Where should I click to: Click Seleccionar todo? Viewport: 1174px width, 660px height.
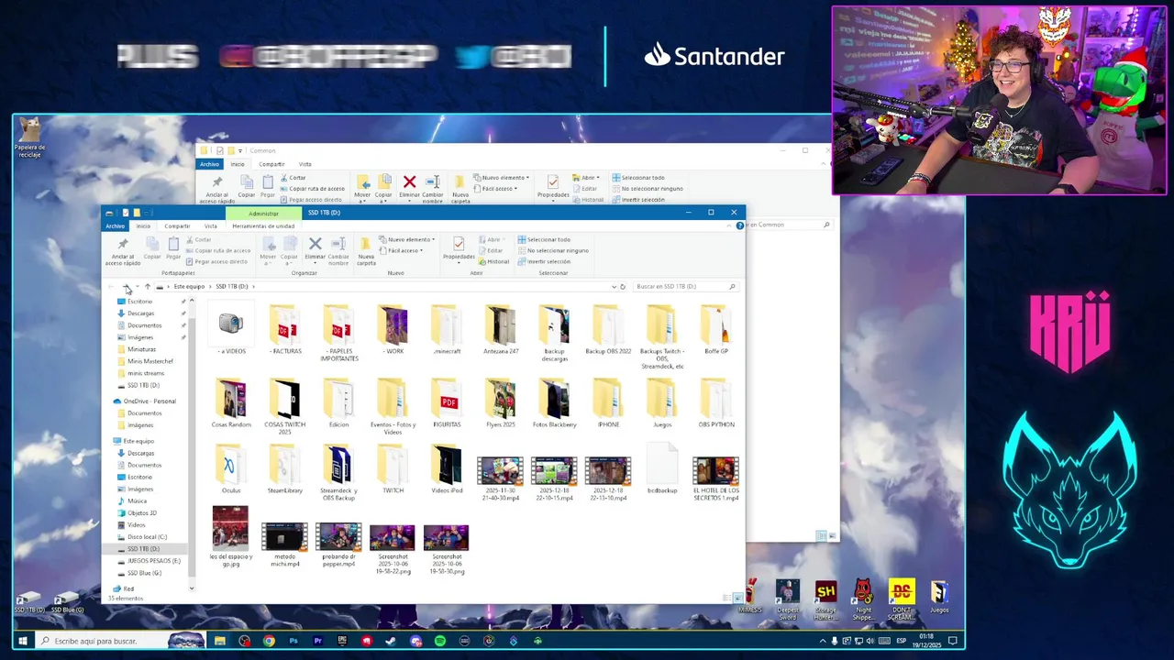coord(544,240)
